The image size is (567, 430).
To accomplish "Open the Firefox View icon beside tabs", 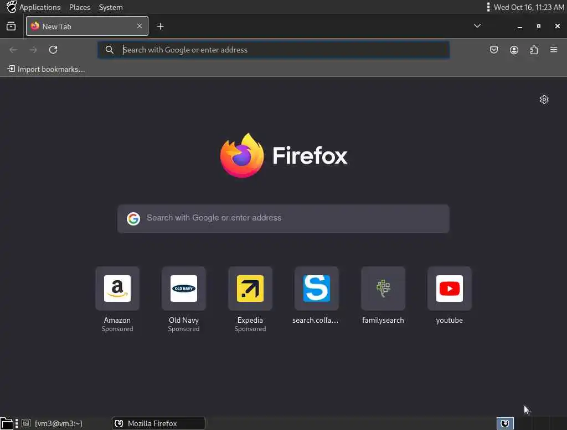I will click(x=11, y=27).
